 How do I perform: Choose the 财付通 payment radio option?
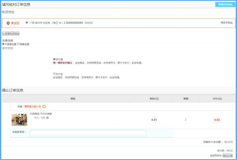point(54,59)
